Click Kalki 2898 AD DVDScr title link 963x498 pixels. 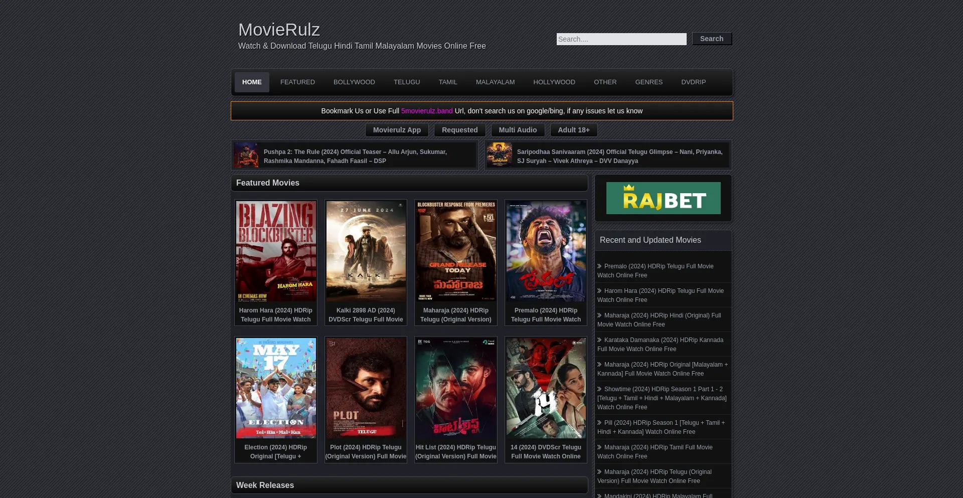[366, 315]
